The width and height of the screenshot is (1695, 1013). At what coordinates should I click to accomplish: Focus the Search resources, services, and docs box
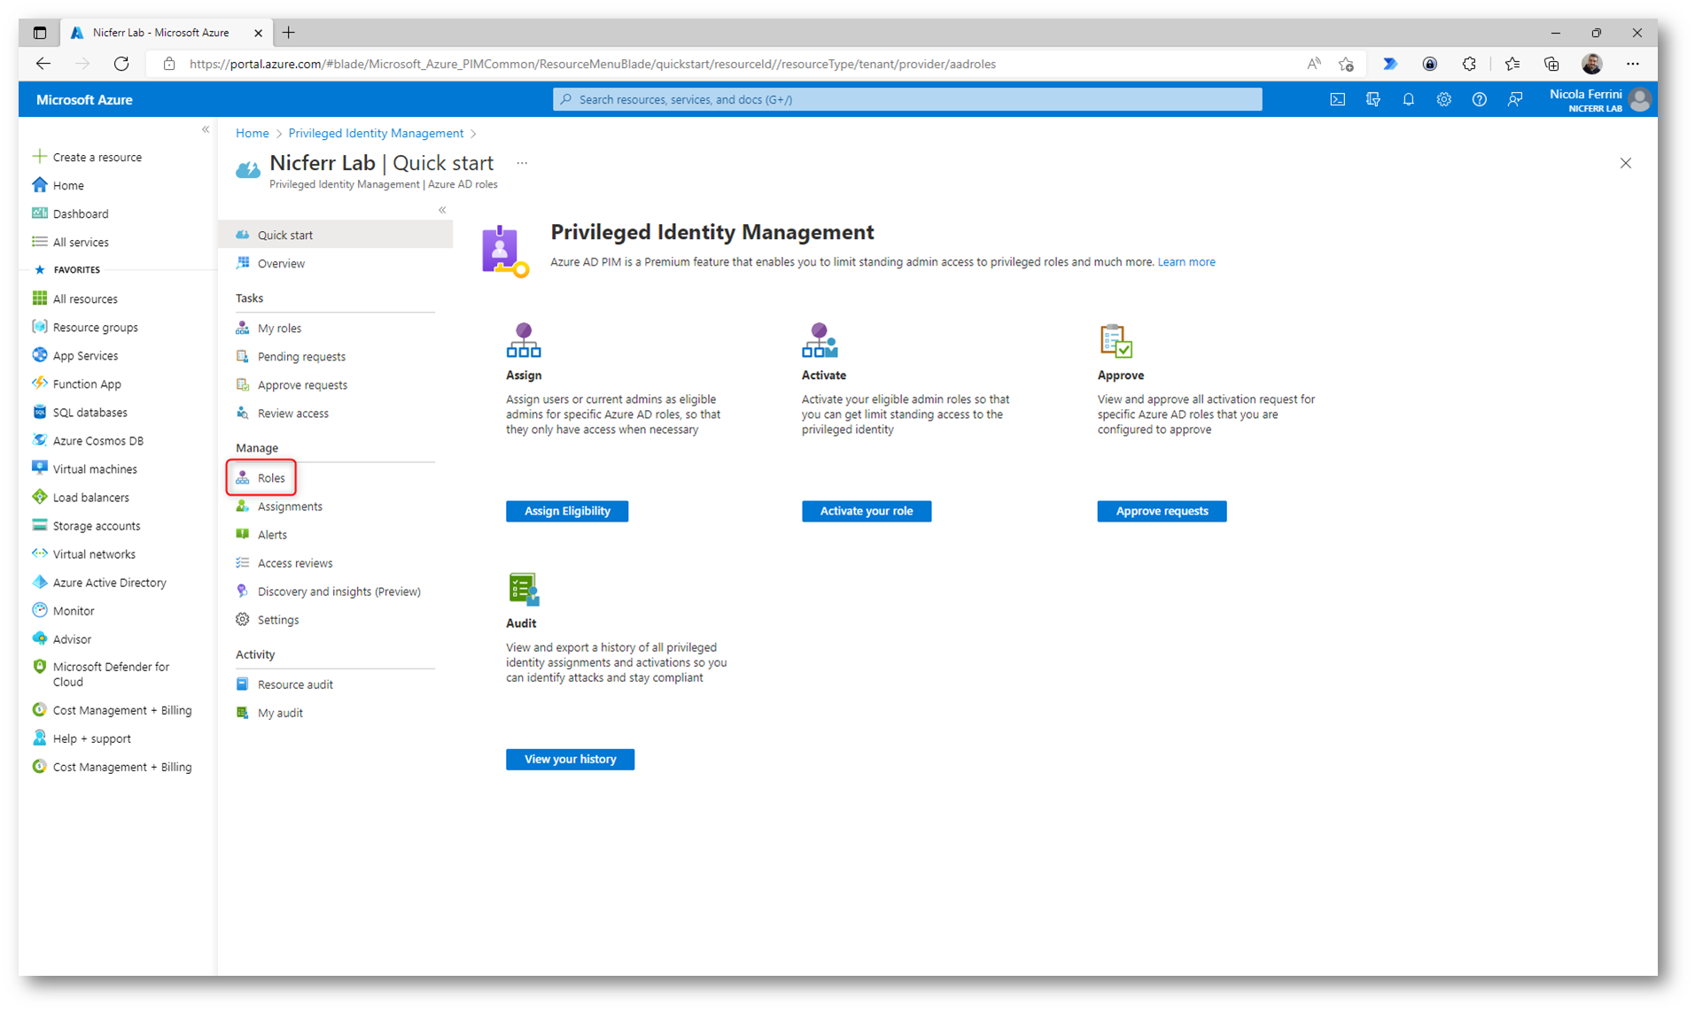pos(907,99)
